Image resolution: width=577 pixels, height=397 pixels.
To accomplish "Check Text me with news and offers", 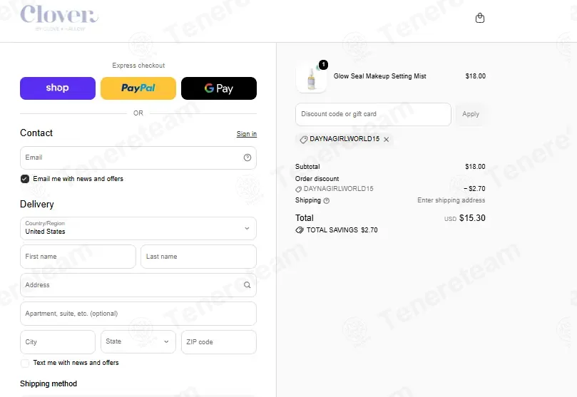I will (x=25, y=364).
